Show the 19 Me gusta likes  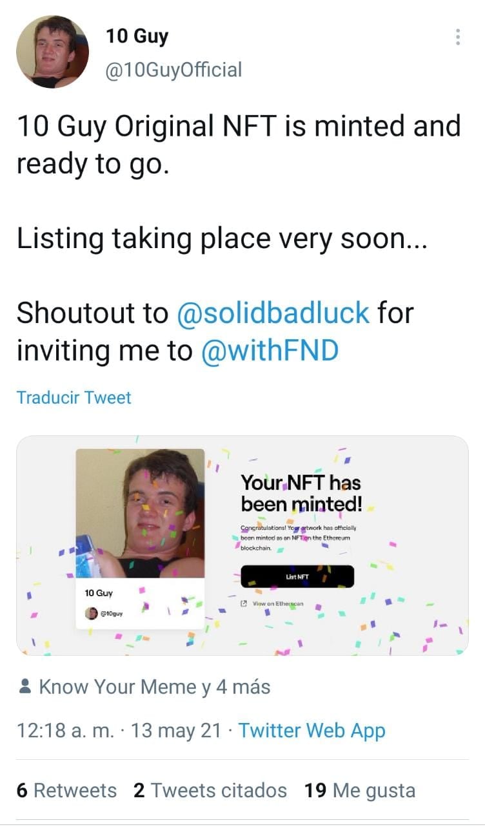coord(359,790)
